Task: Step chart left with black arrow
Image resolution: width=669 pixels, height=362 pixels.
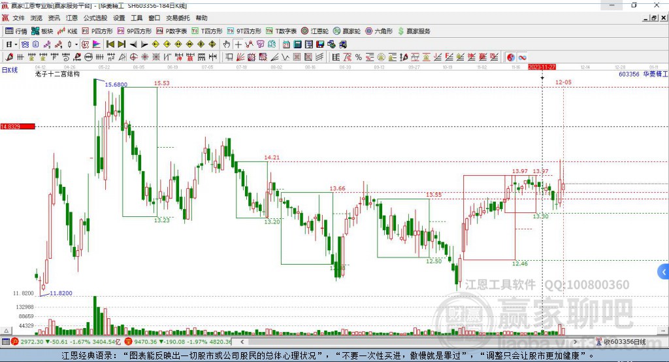Action: point(133,44)
